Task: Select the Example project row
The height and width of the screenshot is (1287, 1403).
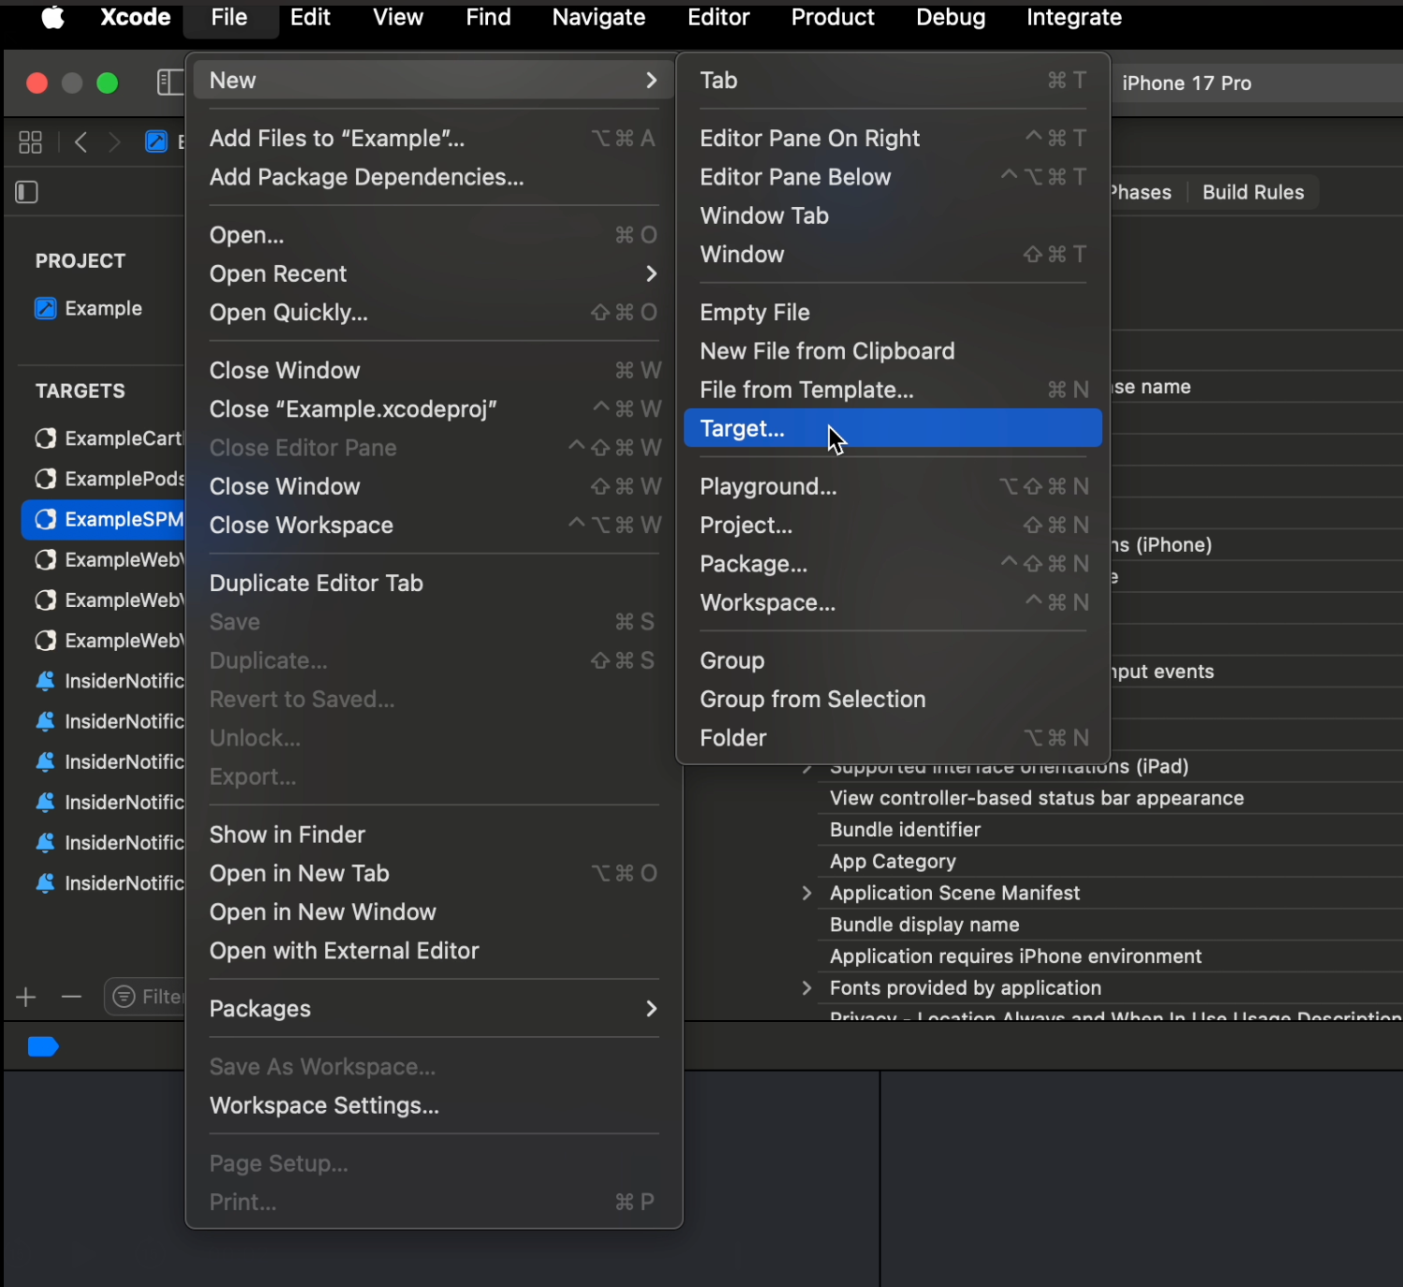Action: click(103, 308)
